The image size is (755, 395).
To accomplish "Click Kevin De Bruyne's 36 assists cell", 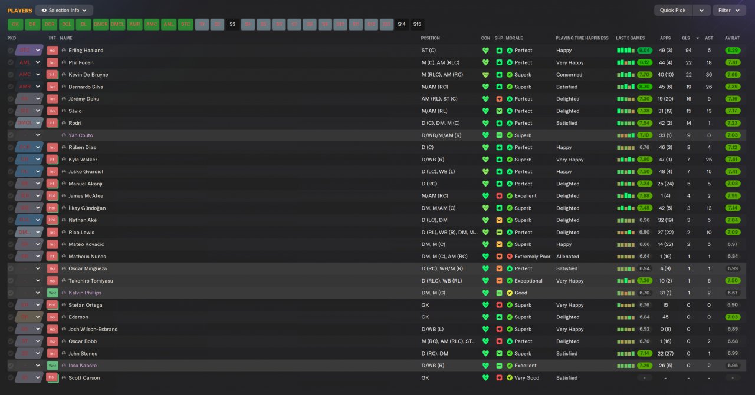I will click(x=708, y=75).
